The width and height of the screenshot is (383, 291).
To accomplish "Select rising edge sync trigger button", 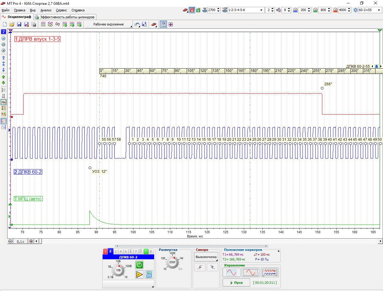I will 200,267.
